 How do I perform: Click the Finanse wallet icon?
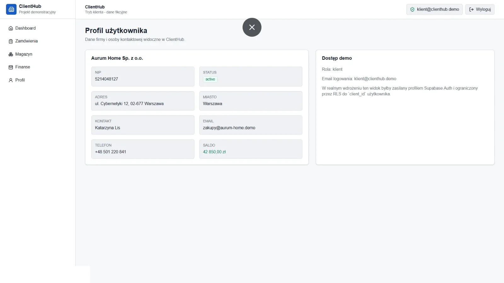[11, 67]
